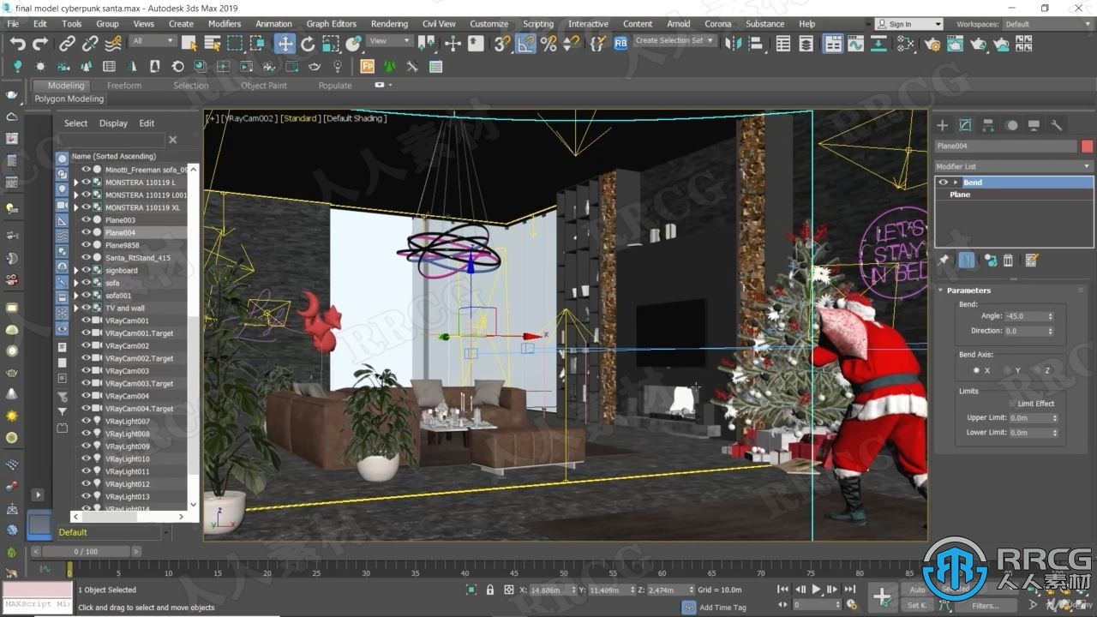The width and height of the screenshot is (1097, 617).
Task: Click the Angle value field
Action: pos(1026,316)
